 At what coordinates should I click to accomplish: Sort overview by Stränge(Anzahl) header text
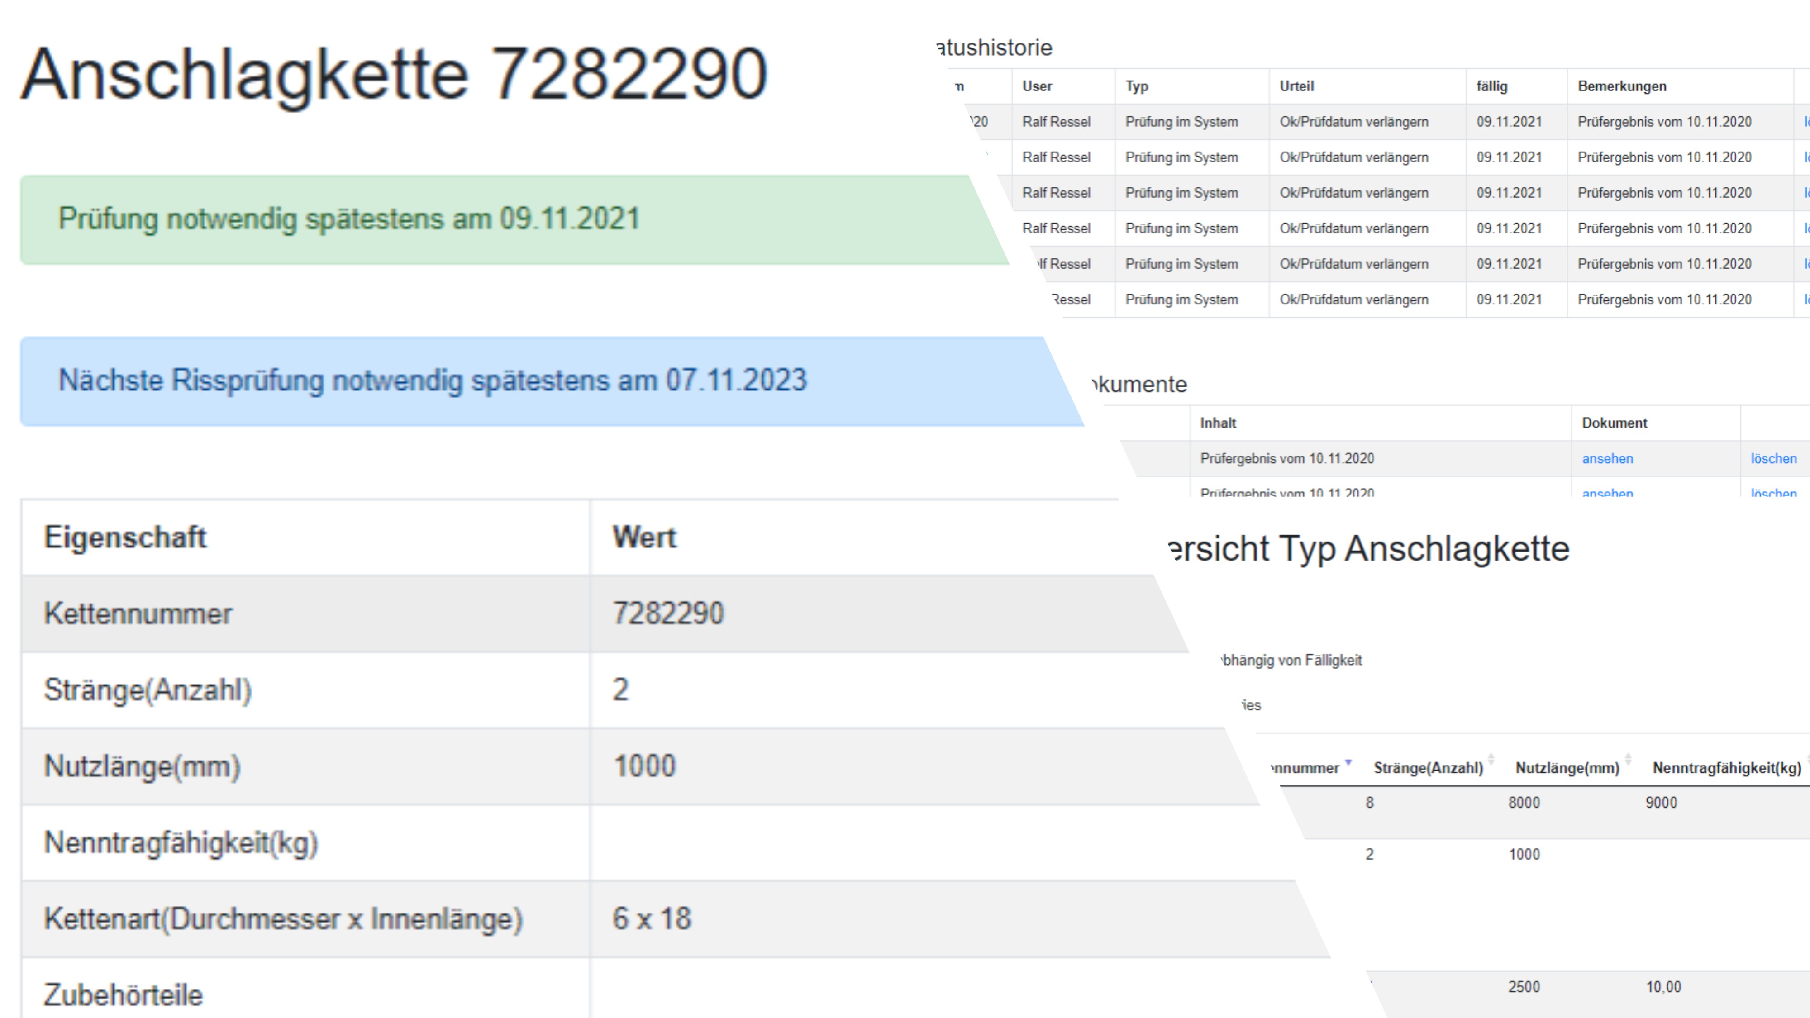click(1427, 768)
